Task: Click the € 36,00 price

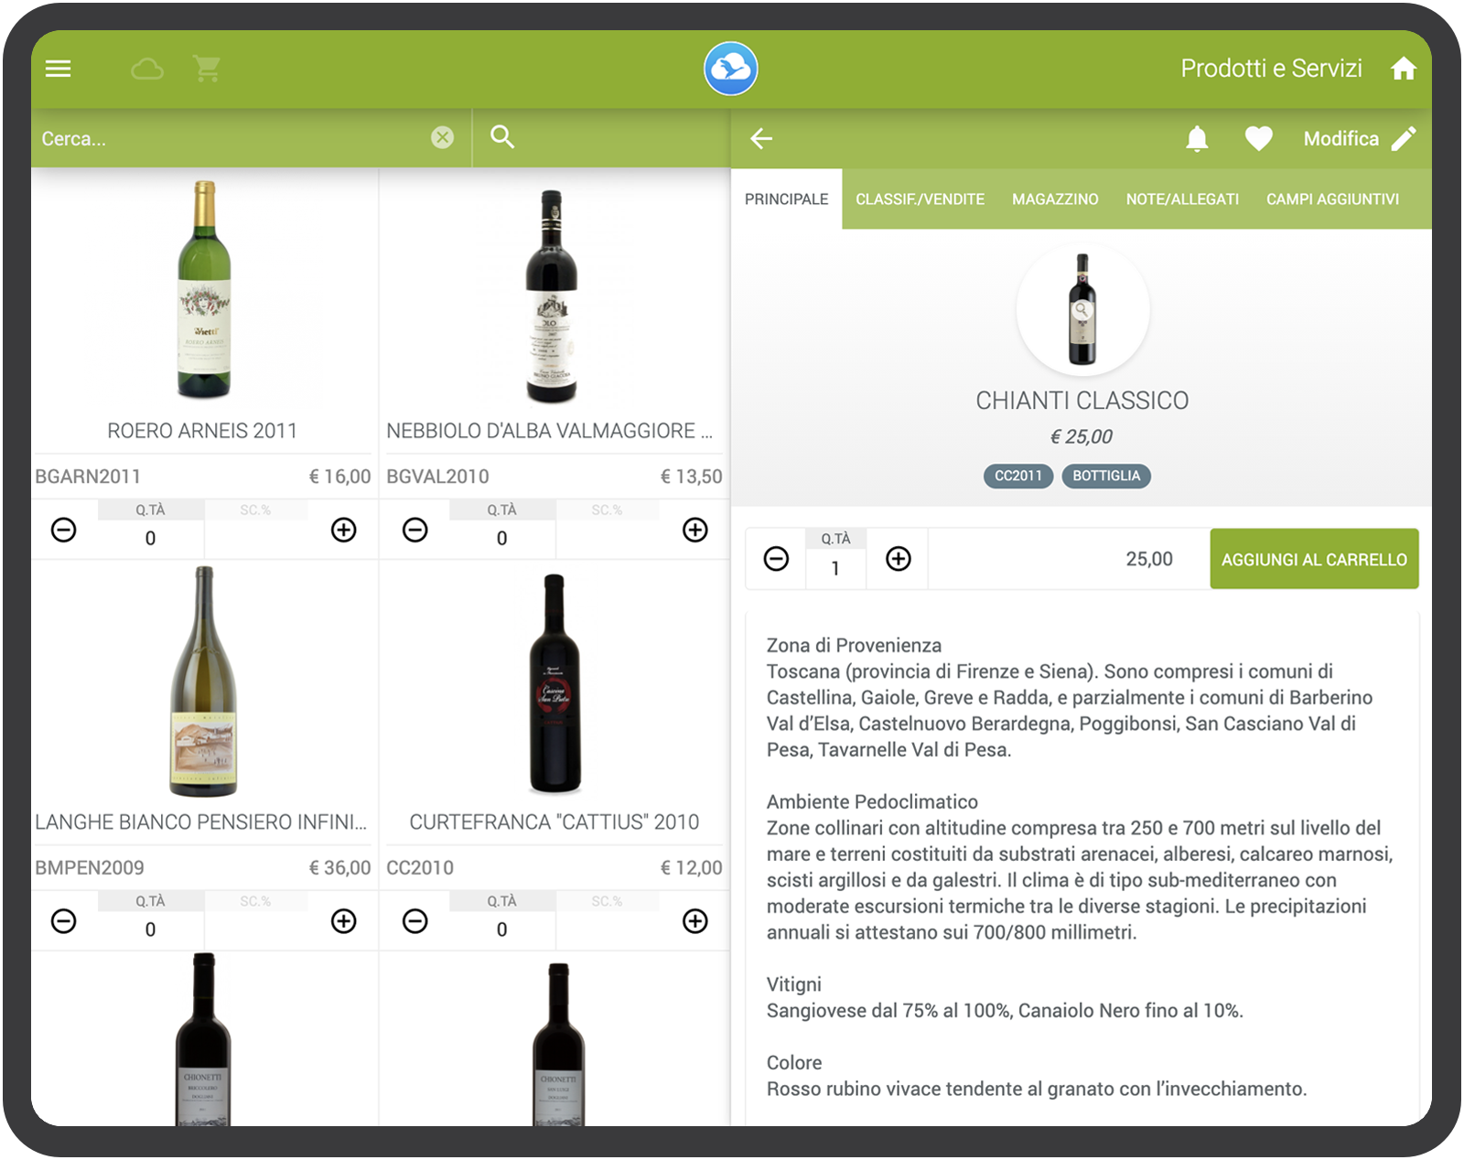Action: point(339,868)
